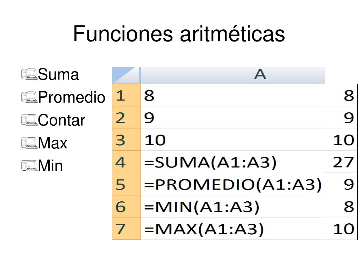Click the computer icon beside Contar

click(x=29, y=120)
